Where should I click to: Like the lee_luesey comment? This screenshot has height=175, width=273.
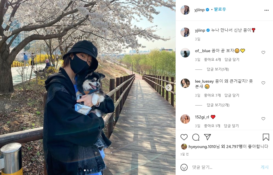point(263,83)
